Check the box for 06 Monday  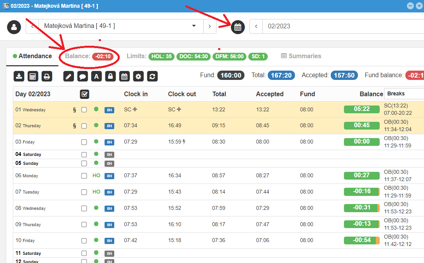84,176
